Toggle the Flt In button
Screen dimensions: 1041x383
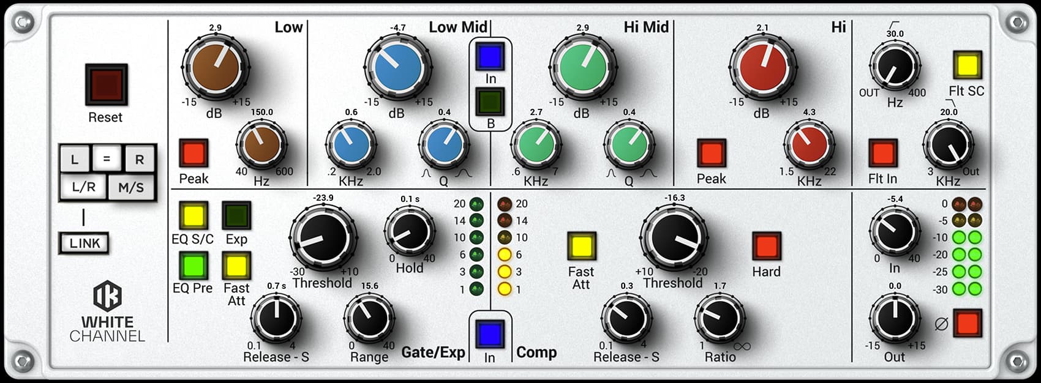883,153
